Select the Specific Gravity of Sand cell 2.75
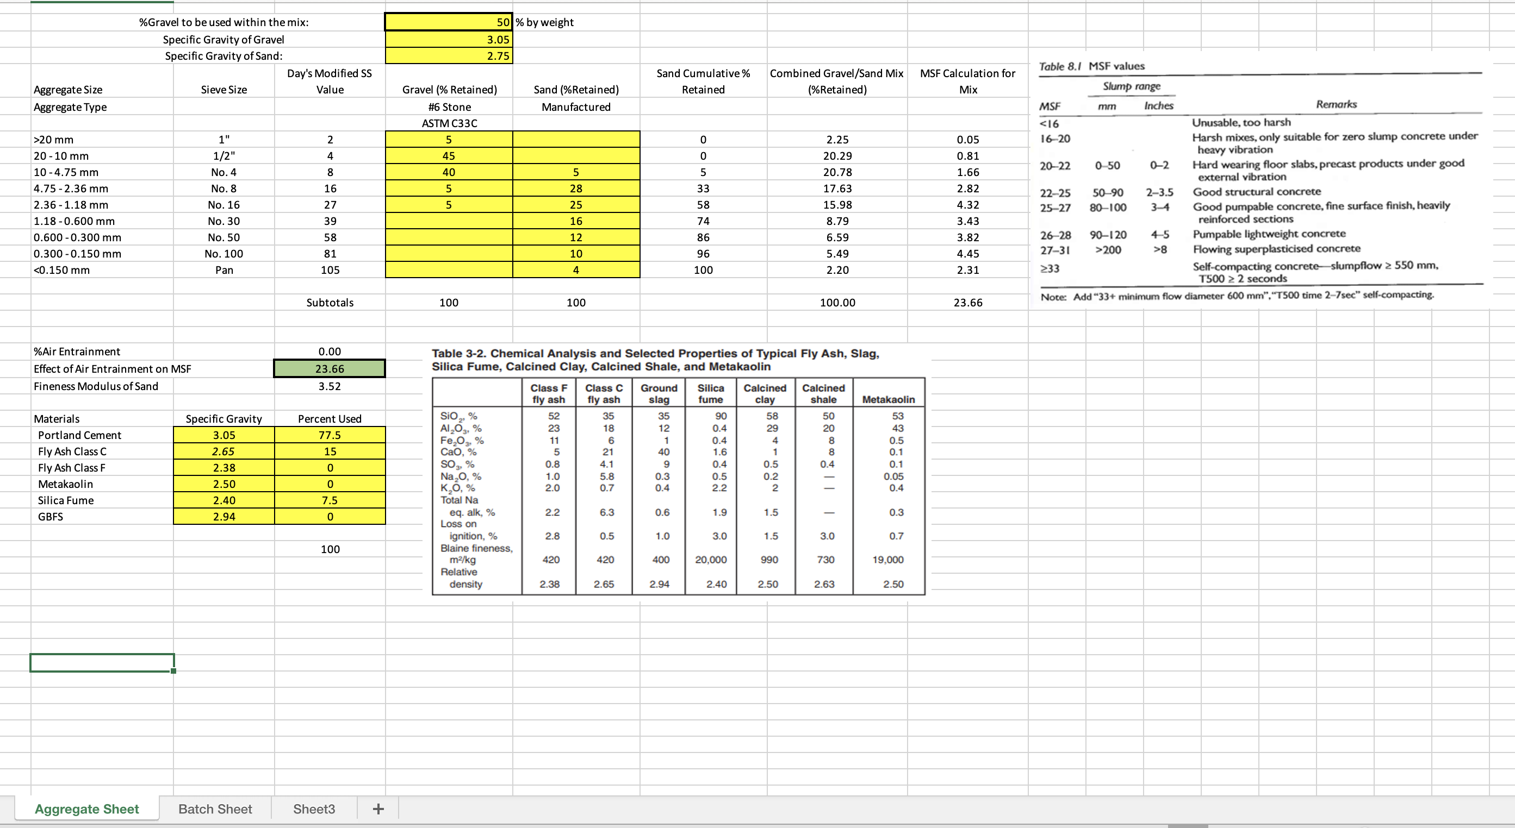 pos(448,57)
